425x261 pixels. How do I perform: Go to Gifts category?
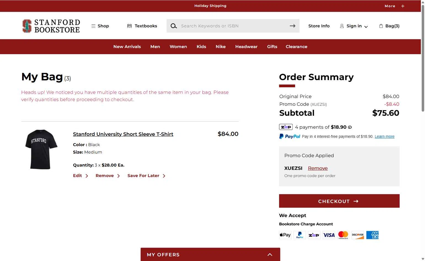point(272,47)
